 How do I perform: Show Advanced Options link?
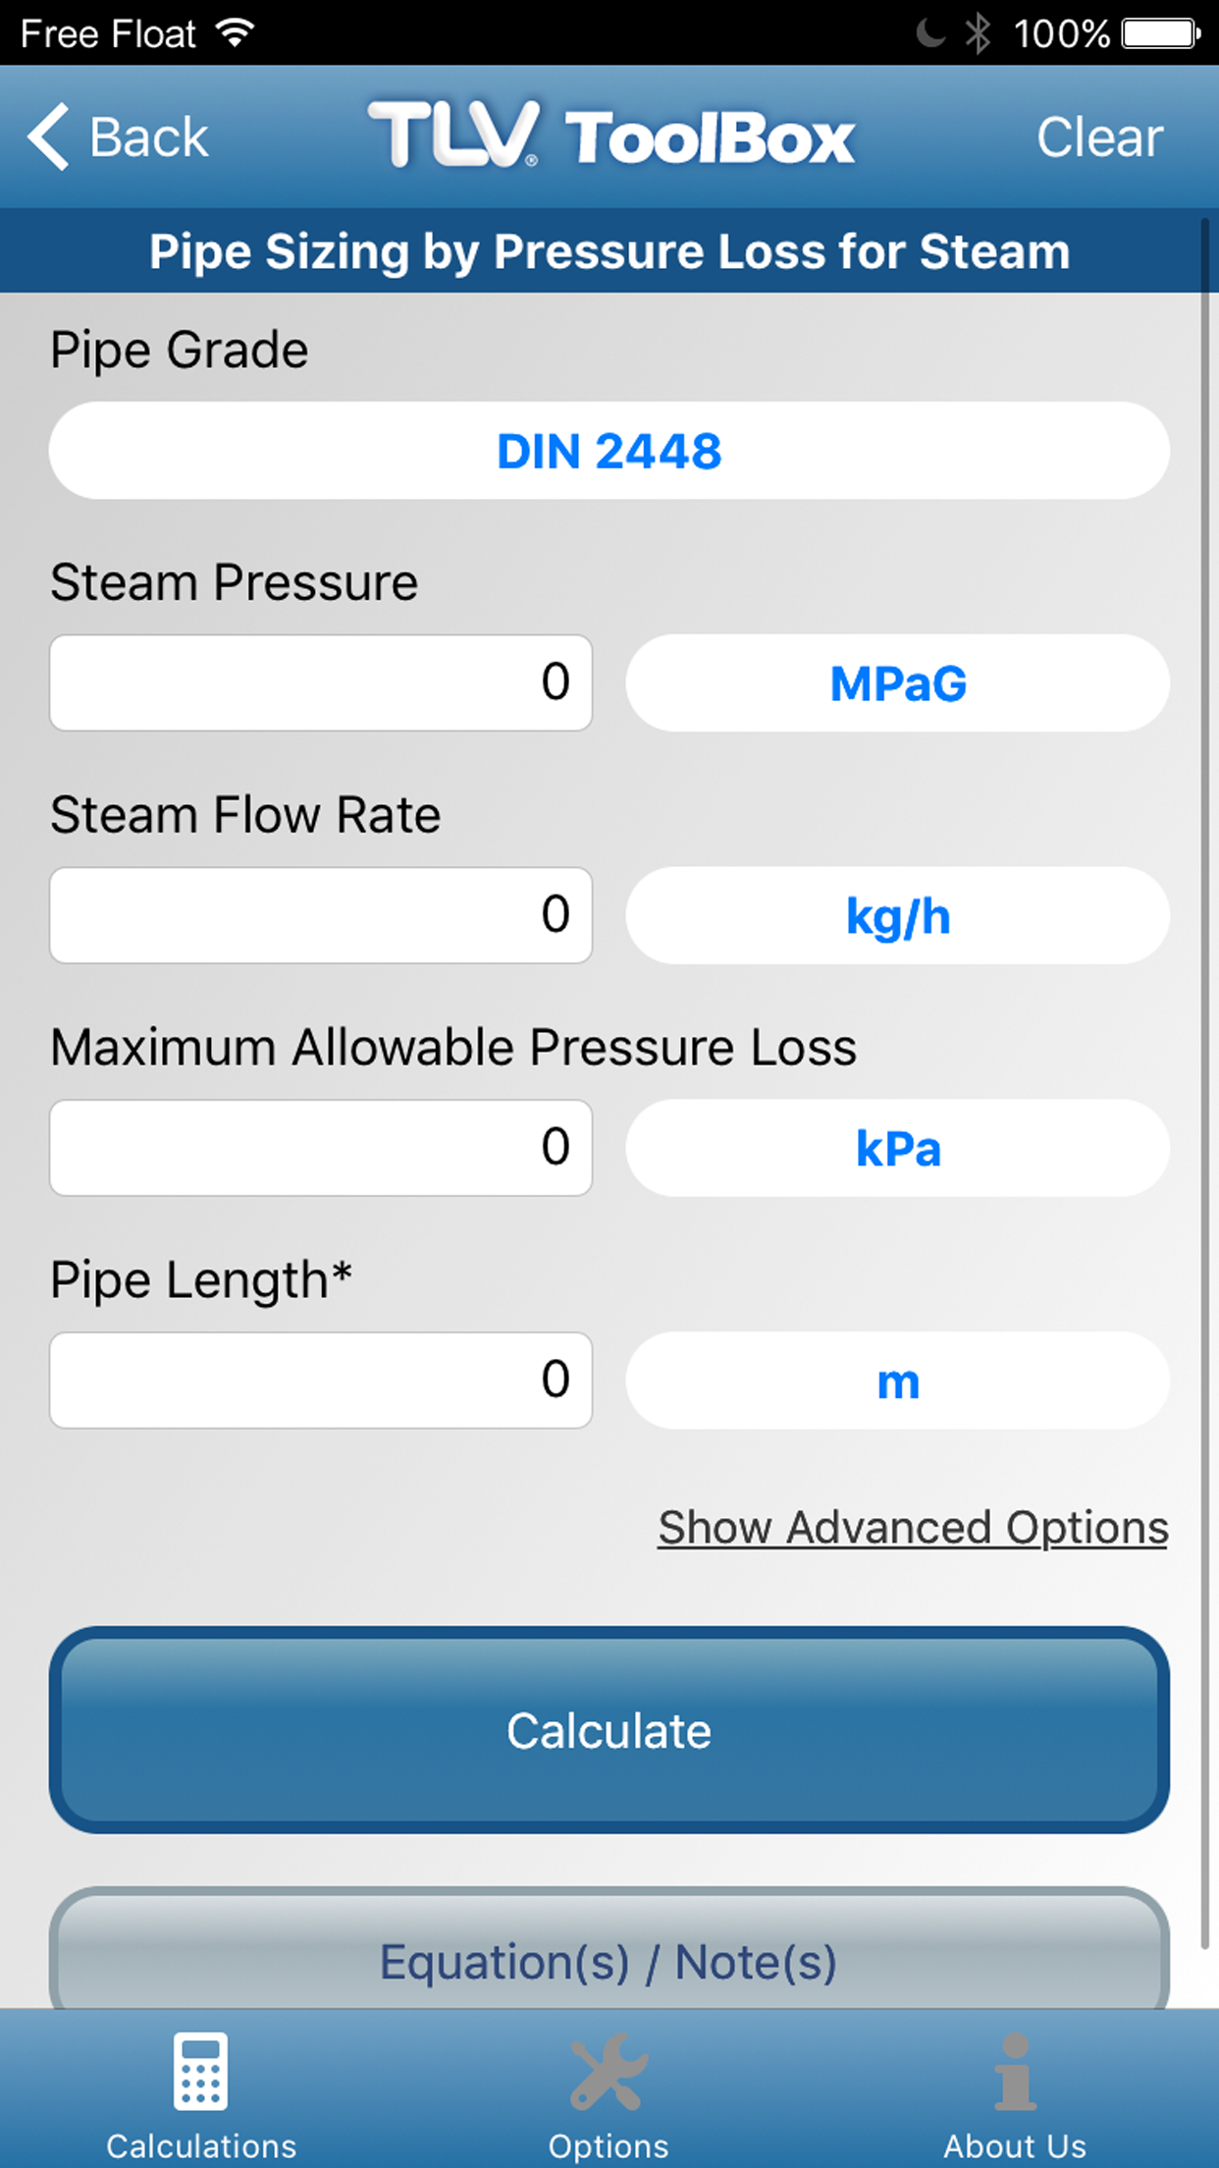913,1528
